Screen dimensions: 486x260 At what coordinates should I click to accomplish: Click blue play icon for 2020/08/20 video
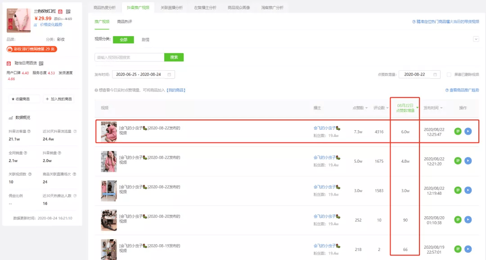coord(468,220)
